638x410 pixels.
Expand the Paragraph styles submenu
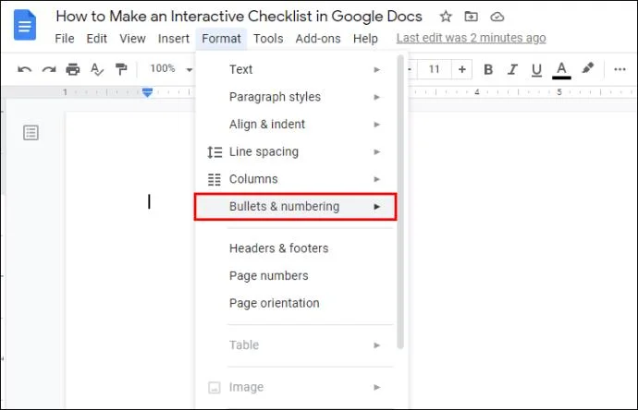(296, 97)
